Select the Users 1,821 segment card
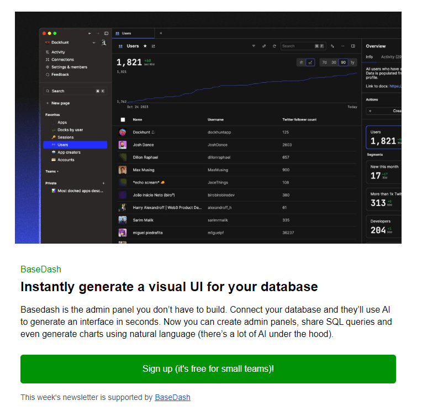The image size is (422, 416). [x=384, y=138]
